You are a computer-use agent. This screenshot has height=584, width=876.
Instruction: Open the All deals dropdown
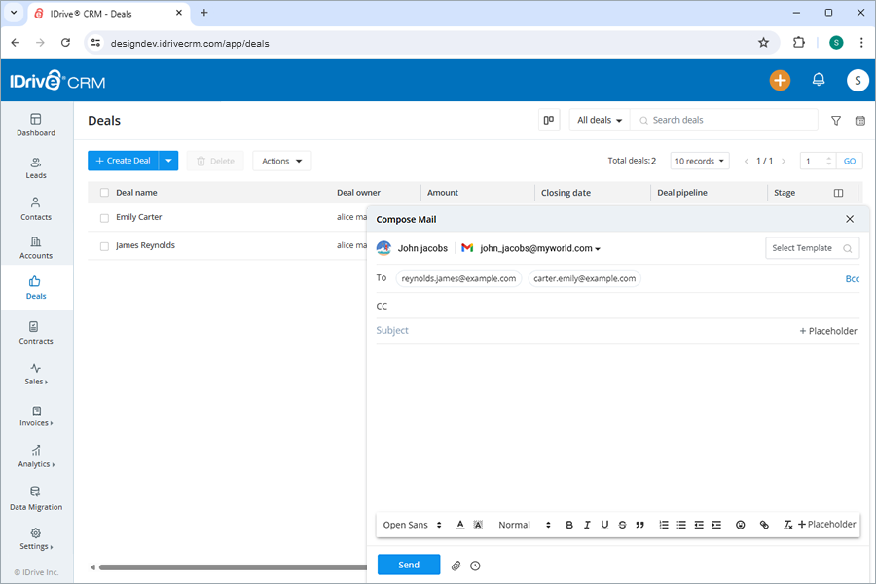(598, 119)
